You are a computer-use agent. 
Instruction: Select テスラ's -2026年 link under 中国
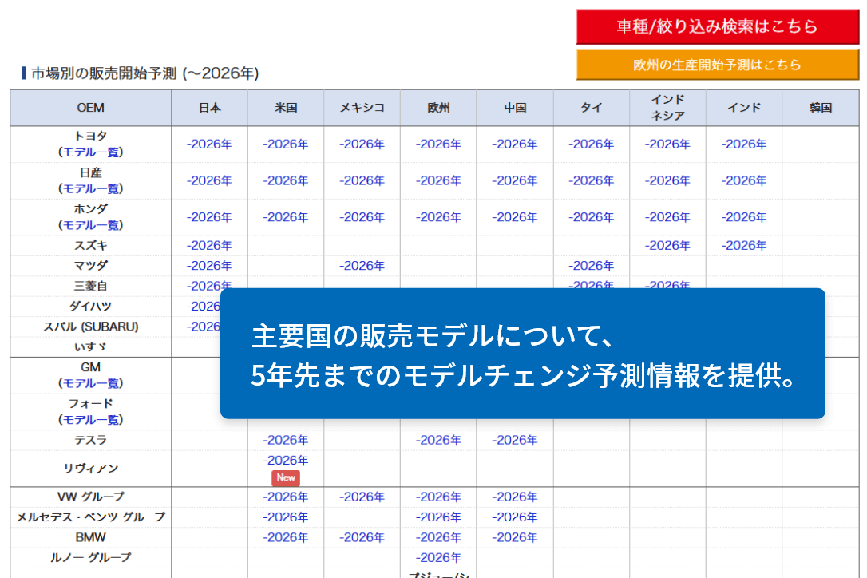[515, 440]
